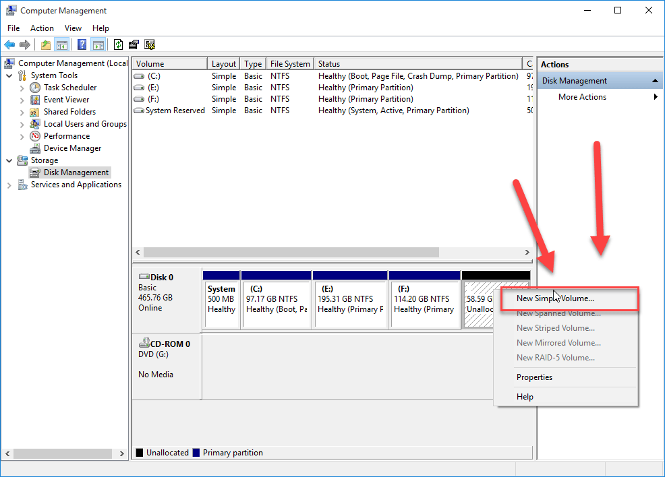The height and width of the screenshot is (477, 665).
Task: Click Properties in the context menu
Action: click(x=534, y=377)
